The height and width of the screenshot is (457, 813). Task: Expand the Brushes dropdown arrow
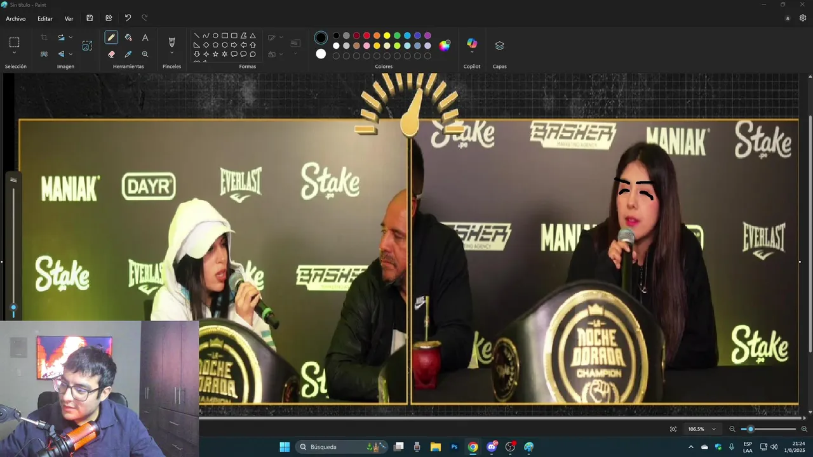click(171, 53)
